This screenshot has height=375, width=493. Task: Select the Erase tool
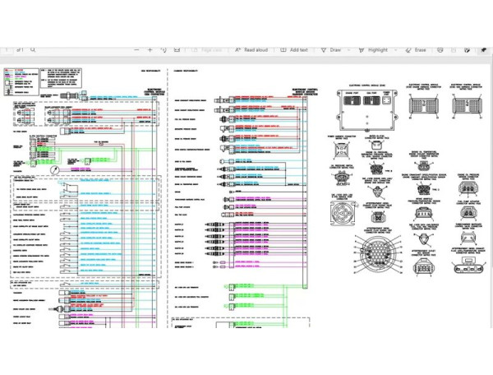coord(416,49)
